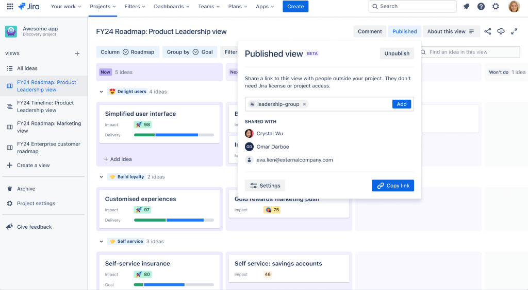Image resolution: width=528 pixels, height=290 pixels.
Task: Click Delivery progress bar of Customised experiences
Action: point(174,220)
